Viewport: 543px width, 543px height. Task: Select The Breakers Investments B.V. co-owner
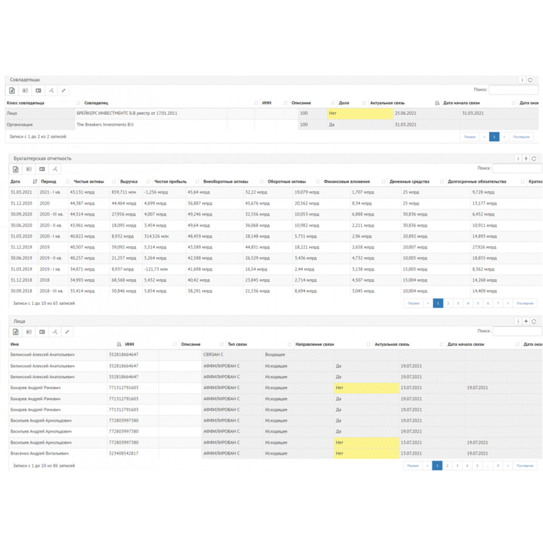pyautogui.click(x=105, y=125)
